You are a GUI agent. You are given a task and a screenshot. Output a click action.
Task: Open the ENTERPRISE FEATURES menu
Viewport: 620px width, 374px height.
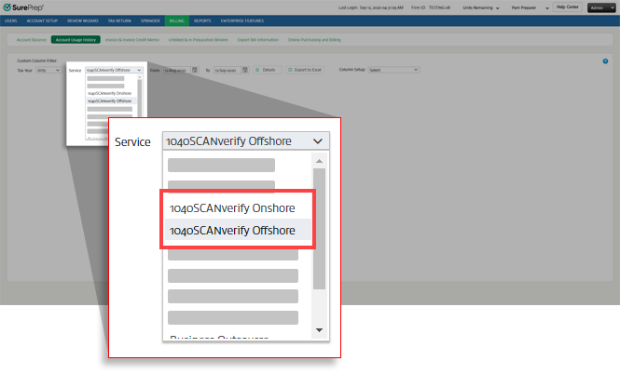(242, 20)
